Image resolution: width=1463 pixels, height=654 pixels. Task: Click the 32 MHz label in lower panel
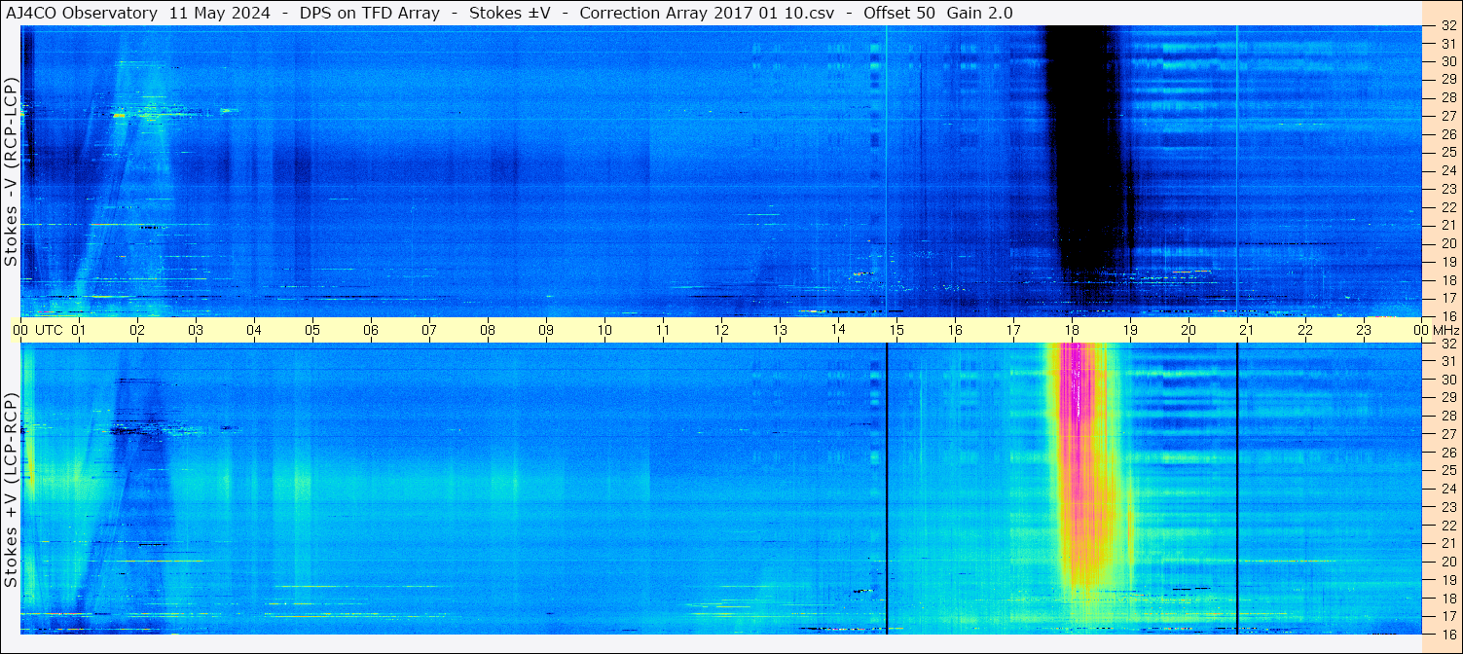[1447, 344]
